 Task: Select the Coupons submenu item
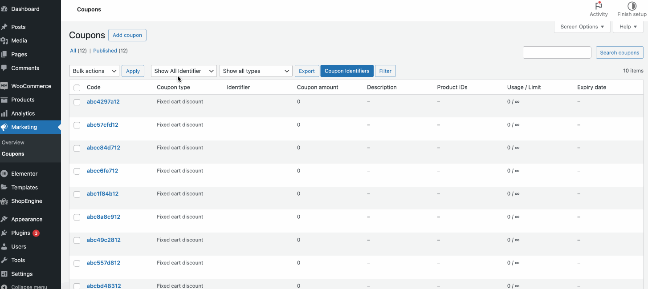pyautogui.click(x=13, y=154)
